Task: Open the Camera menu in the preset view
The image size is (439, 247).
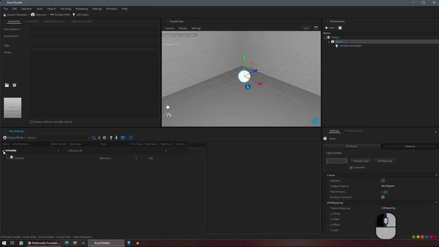Action: point(169,28)
